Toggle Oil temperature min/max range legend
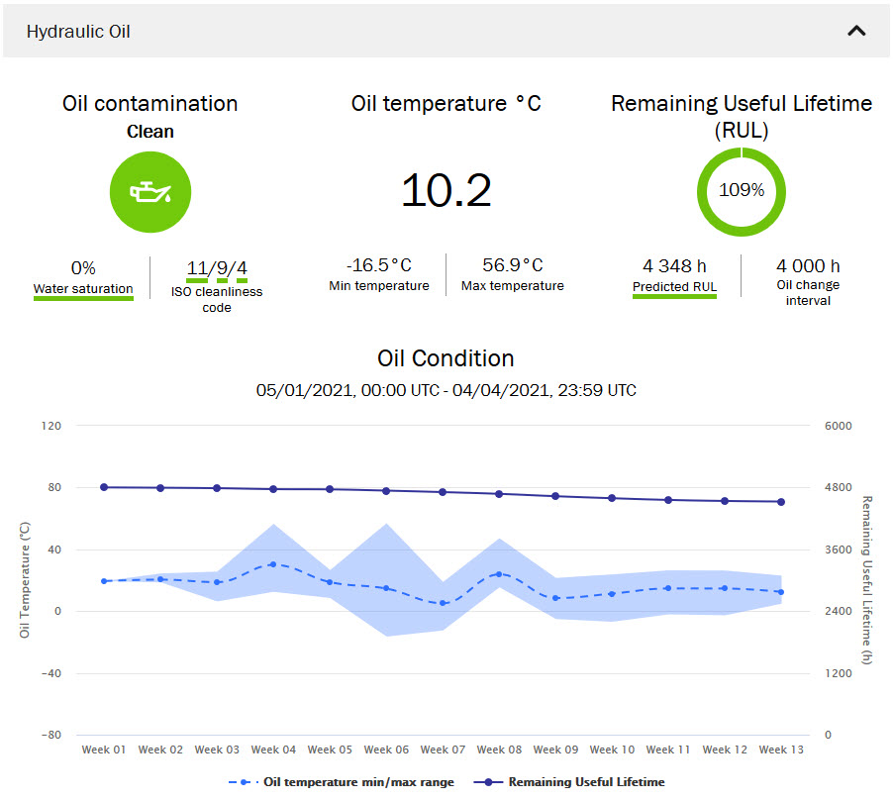 [x=342, y=782]
